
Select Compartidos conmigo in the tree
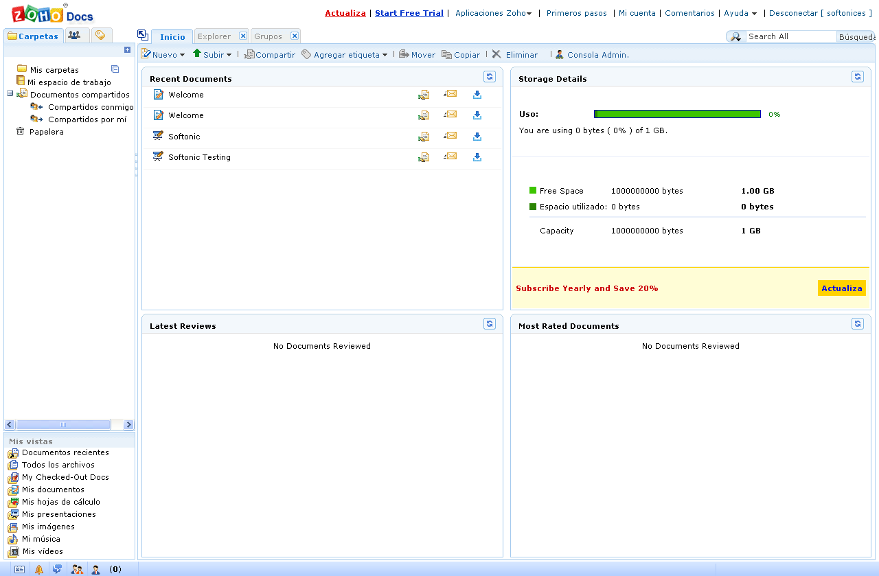pos(91,107)
